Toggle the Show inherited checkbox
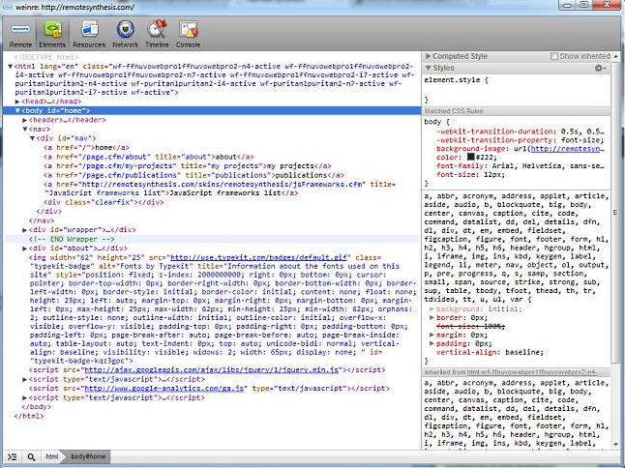 [553, 56]
